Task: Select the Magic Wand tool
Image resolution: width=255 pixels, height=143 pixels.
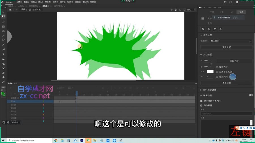Action: pyautogui.click(x=3, y=36)
